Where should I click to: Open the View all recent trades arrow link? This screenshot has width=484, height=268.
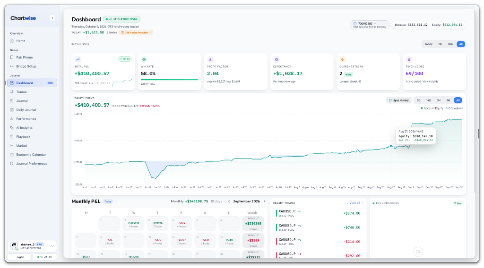pos(356,203)
